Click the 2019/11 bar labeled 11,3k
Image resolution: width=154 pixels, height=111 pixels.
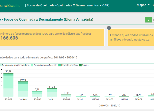tap(52, 92)
